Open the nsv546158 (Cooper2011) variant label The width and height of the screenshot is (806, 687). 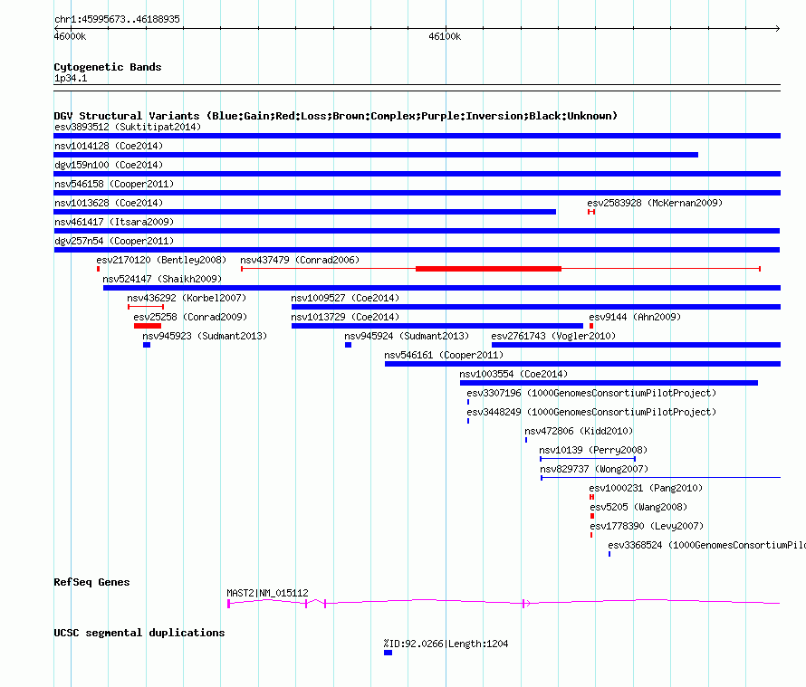(x=114, y=184)
